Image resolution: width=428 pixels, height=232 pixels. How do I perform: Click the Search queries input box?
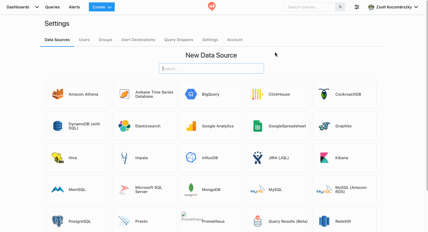pos(310,7)
